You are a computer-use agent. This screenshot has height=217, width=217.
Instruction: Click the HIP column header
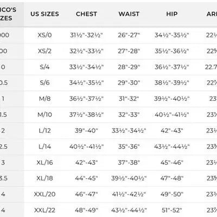pyautogui.click(x=172, y=14)
